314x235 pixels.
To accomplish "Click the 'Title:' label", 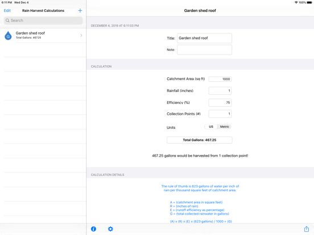I will [171, 39].
